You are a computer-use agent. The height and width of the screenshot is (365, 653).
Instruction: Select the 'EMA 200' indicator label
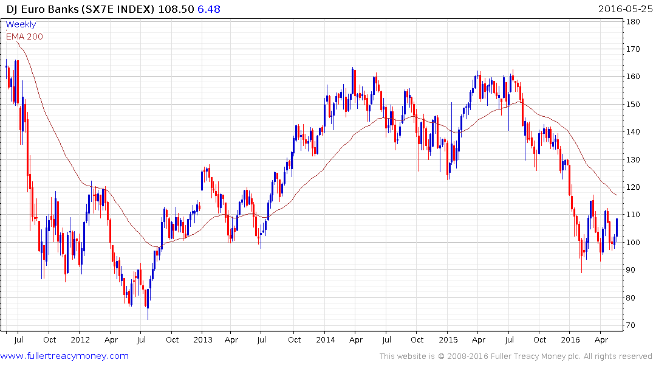tap(24, 36)
